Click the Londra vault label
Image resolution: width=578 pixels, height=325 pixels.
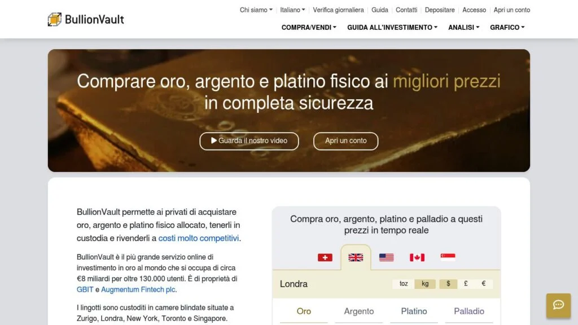click(x=294, y=284)
